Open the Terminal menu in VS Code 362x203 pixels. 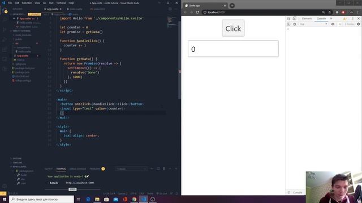click(x=61, y=3)
